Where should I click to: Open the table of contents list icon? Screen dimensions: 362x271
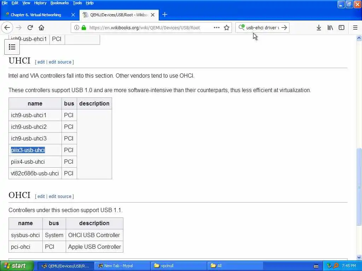coord(12,47)
